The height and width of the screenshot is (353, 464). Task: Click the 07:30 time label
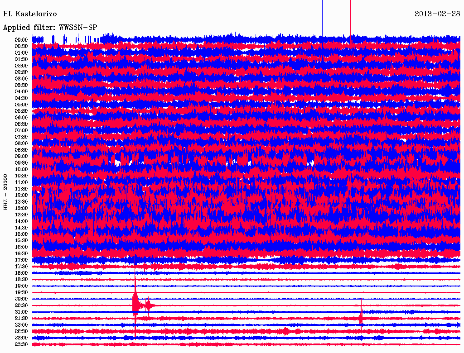click(21, 137)
